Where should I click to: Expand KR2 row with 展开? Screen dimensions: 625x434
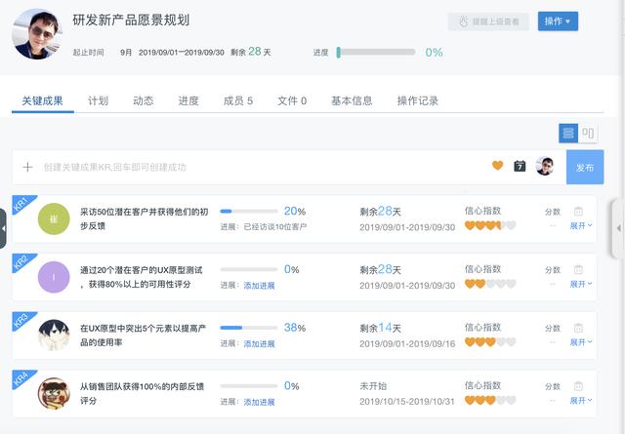coord(581,284)
